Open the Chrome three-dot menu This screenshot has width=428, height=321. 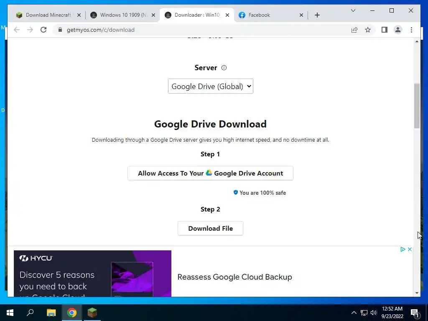[411, 30]
